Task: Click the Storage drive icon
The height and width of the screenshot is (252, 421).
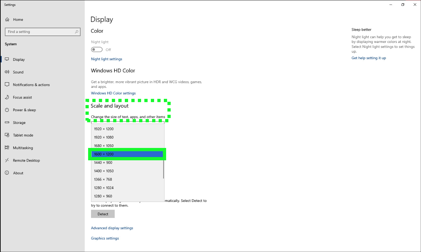Action: tap(7, 123)
